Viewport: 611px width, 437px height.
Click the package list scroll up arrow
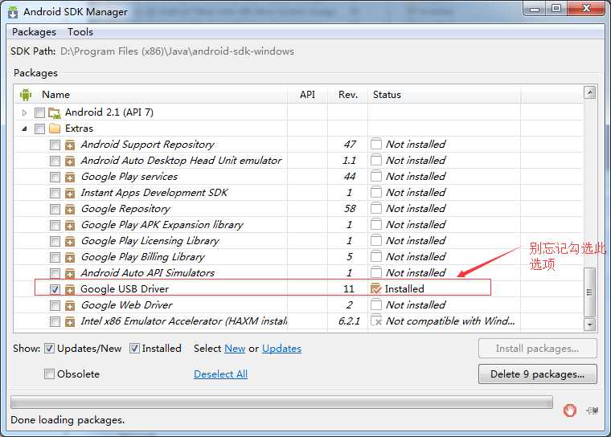tap(589, 92)
